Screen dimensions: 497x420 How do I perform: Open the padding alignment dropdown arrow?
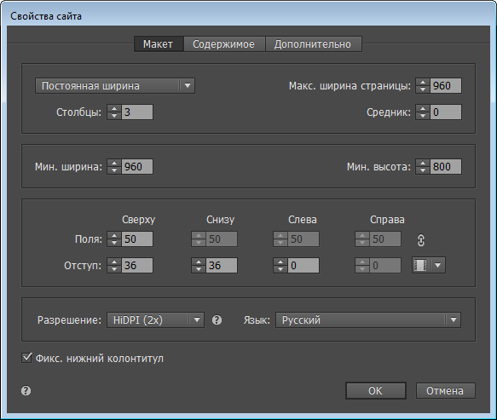pos(437,265)
